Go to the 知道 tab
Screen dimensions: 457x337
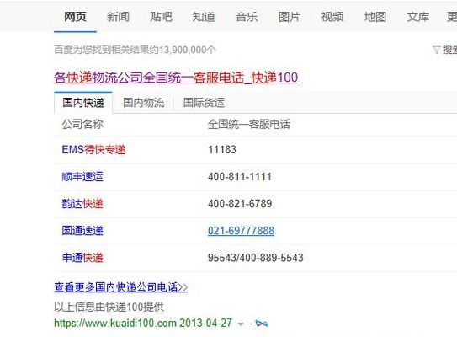[x=204, y=17]
